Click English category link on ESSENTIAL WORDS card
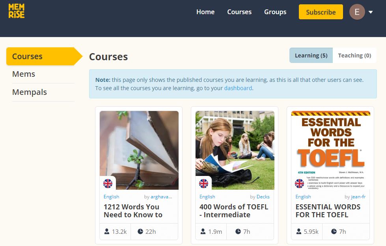This screenshot has height=246, width=386. coord(303,197)
